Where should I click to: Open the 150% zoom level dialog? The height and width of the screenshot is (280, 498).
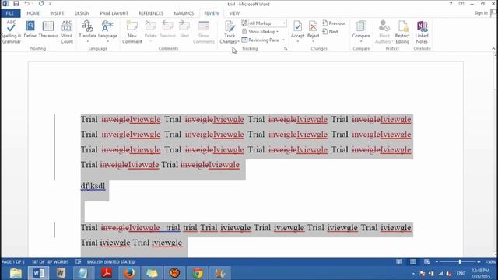tap(490, 262)
